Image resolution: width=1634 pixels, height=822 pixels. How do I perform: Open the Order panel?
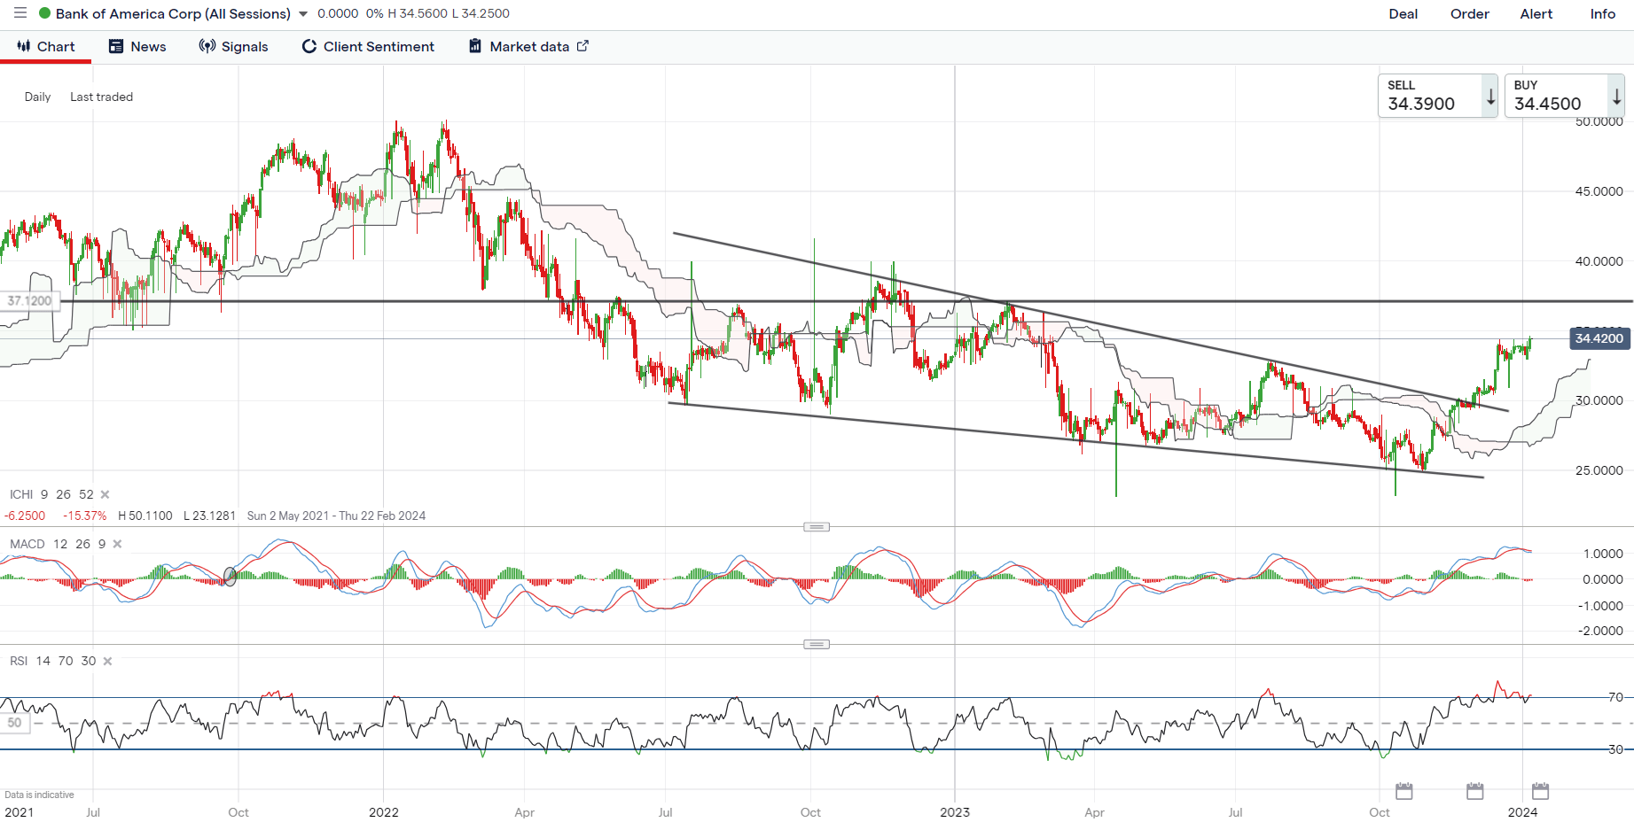click(x=1469, y=14)
